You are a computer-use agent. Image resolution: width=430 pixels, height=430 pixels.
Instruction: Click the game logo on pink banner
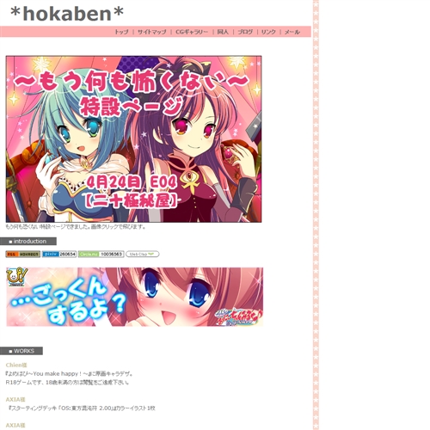point(238,316)
